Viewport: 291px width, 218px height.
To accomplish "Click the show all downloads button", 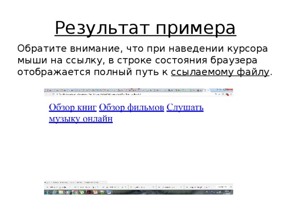I will tap(222, 187).
